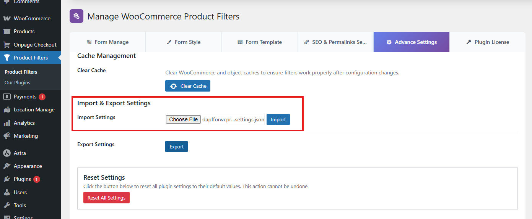Open the Form Template tab

[x=260, y=42]
